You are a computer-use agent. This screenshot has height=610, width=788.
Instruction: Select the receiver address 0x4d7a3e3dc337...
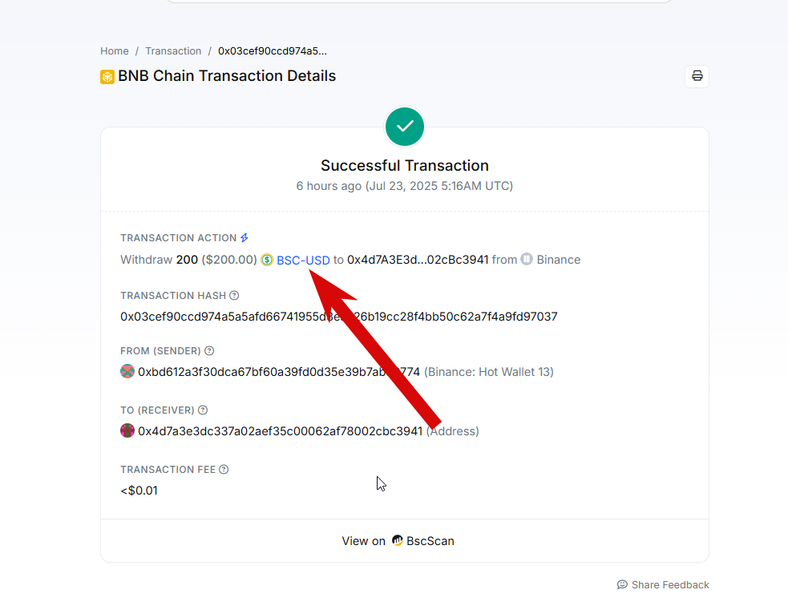pyautogui.click(x=280, y=431)
